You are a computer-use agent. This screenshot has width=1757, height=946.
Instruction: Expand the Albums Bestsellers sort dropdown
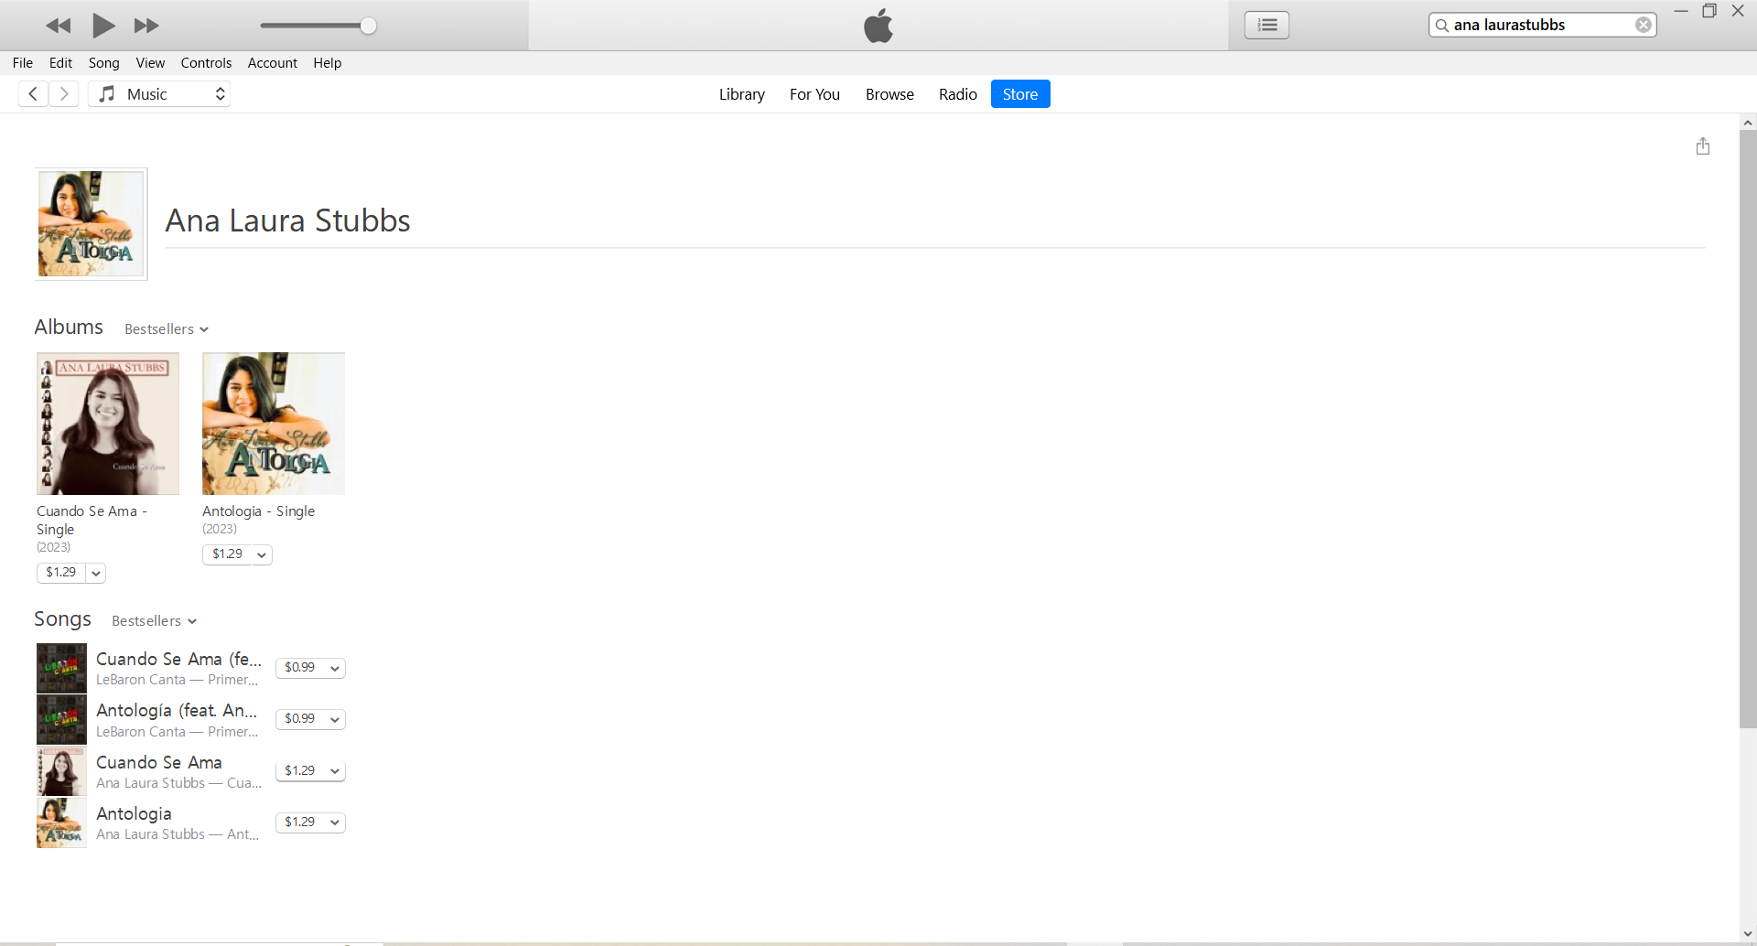tap(167, 329)
